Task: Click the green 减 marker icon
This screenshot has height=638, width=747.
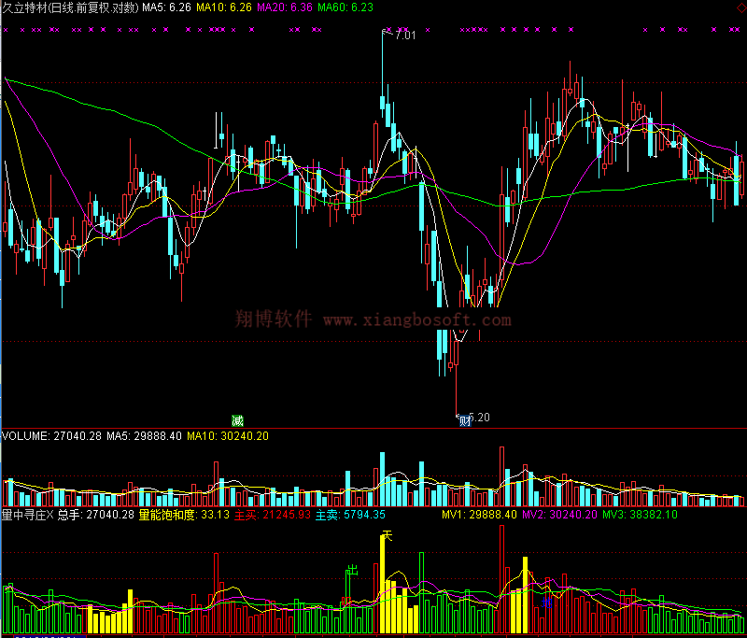Action: 237,420
